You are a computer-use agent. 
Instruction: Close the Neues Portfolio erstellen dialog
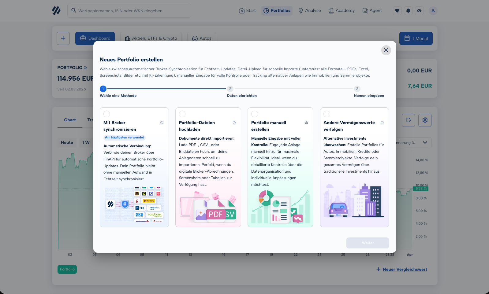[386, 50]
